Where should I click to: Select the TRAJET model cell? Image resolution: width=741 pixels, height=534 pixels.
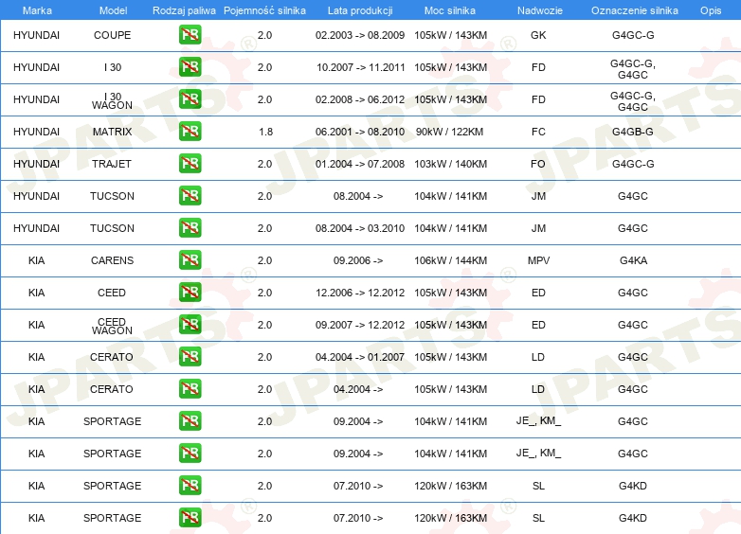tap(112, 164)
